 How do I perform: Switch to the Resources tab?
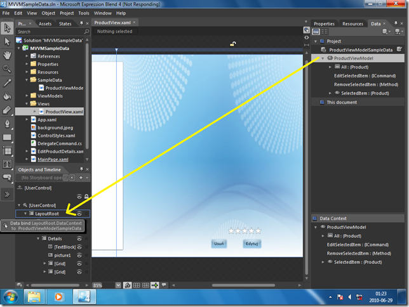pos(352,23)
